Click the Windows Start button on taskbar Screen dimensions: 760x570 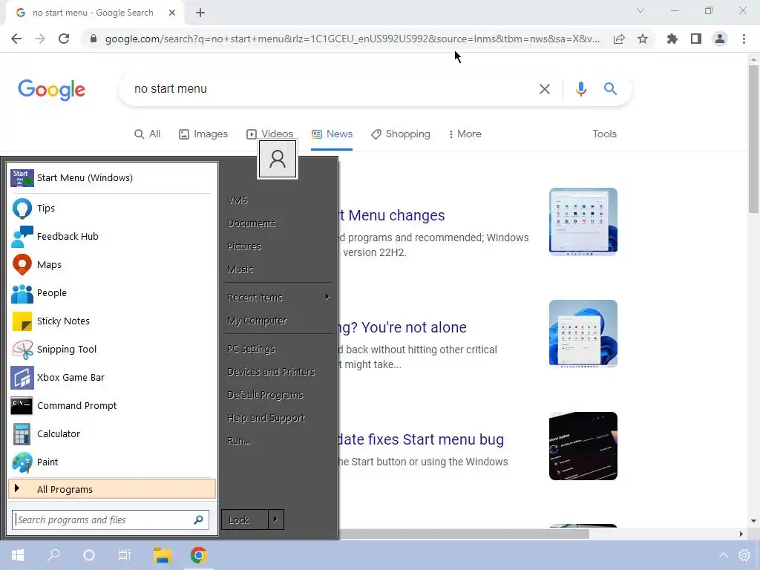click(x=18, y=555)
